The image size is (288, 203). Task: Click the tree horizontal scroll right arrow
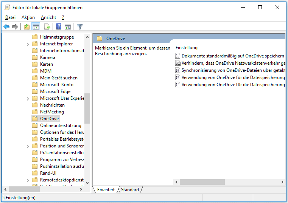pyautogui.click(x=81, y=189)
